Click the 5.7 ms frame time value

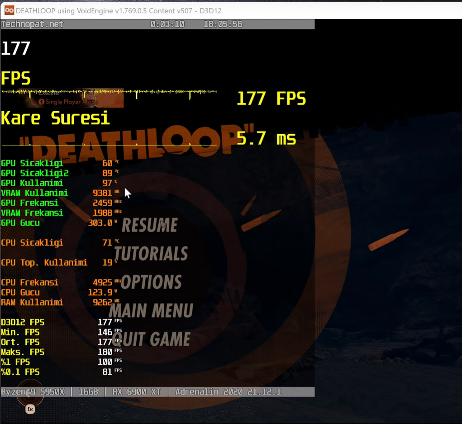(266, 138)
